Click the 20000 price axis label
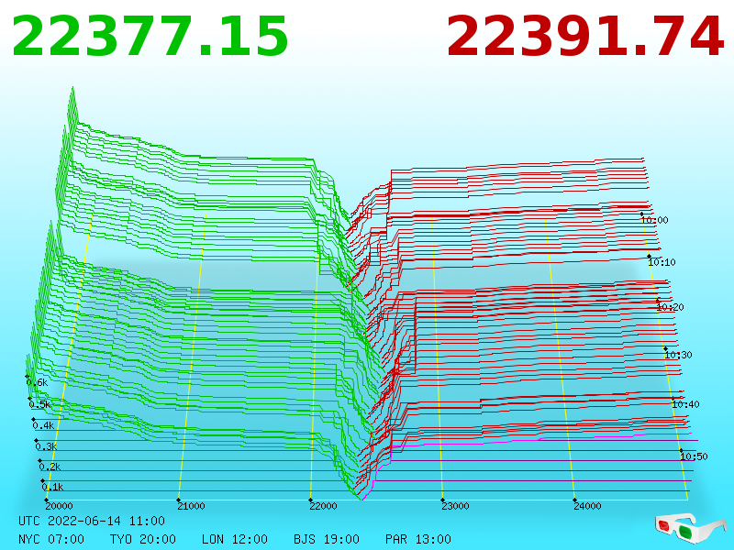 (59, 506)
